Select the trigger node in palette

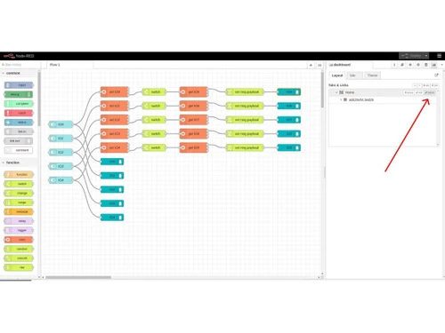(x=19, y=230)
